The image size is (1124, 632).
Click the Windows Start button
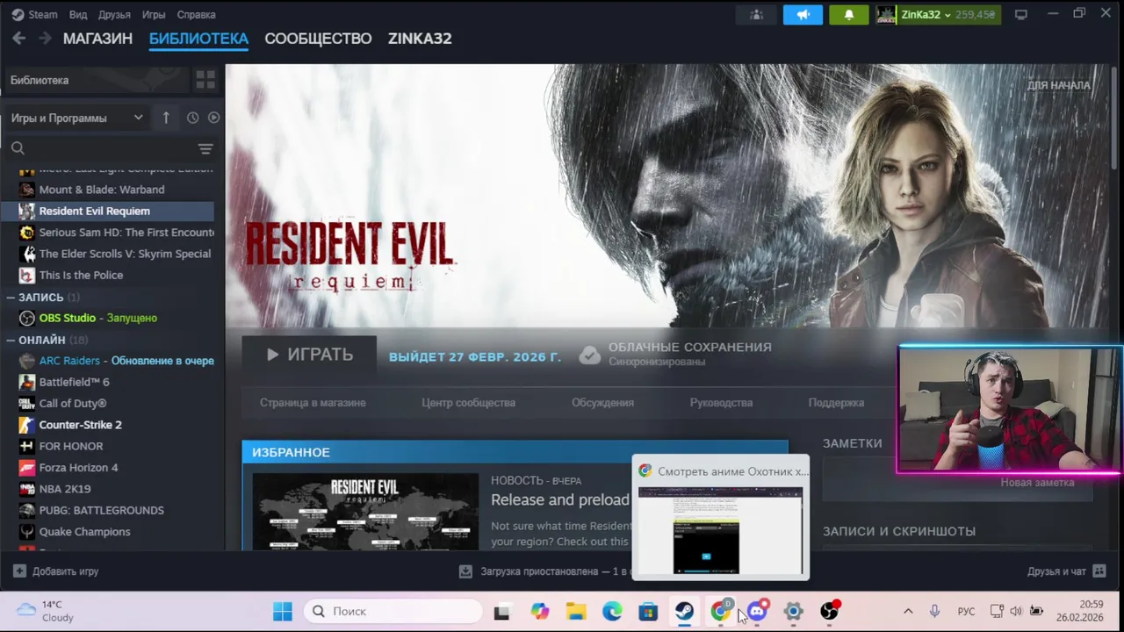[x=282, y=612]
